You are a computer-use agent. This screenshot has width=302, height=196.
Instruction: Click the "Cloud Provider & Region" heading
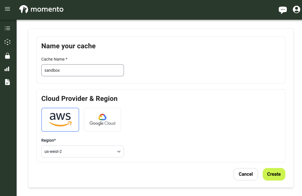79,99
